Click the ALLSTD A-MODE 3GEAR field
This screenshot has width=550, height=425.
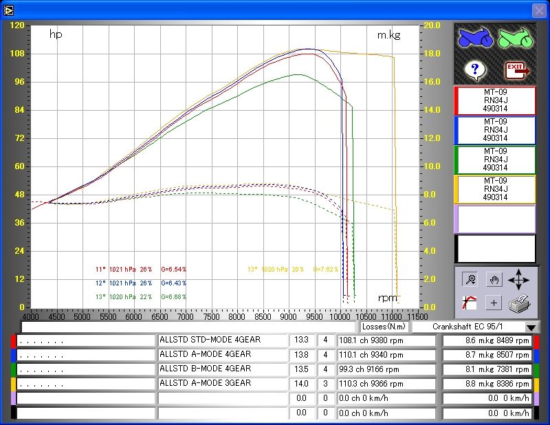pyautogui.click(x=222, y=383)
